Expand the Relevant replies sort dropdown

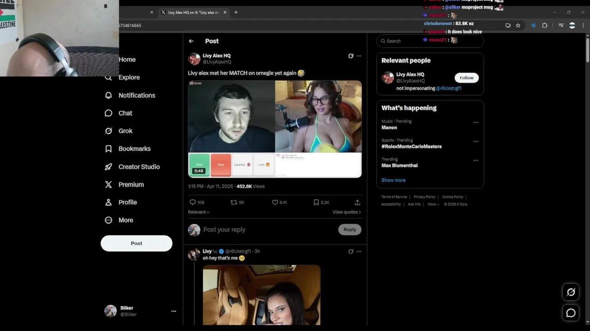pyautogui.click(x=199, y=212)
